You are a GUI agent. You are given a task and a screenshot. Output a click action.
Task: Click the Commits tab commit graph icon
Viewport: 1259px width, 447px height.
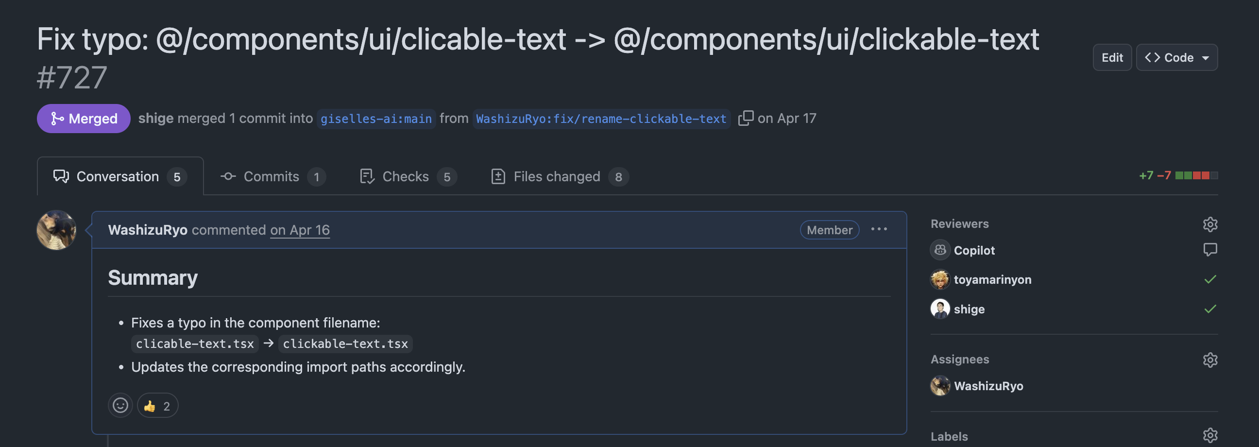(x=228, y=176)
